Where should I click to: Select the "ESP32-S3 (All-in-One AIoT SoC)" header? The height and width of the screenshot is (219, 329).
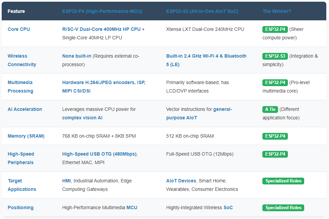point(202,11)
